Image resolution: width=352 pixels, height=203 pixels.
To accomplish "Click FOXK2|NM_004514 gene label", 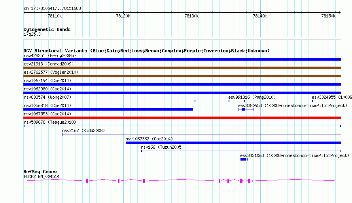I will coord(42,176).
